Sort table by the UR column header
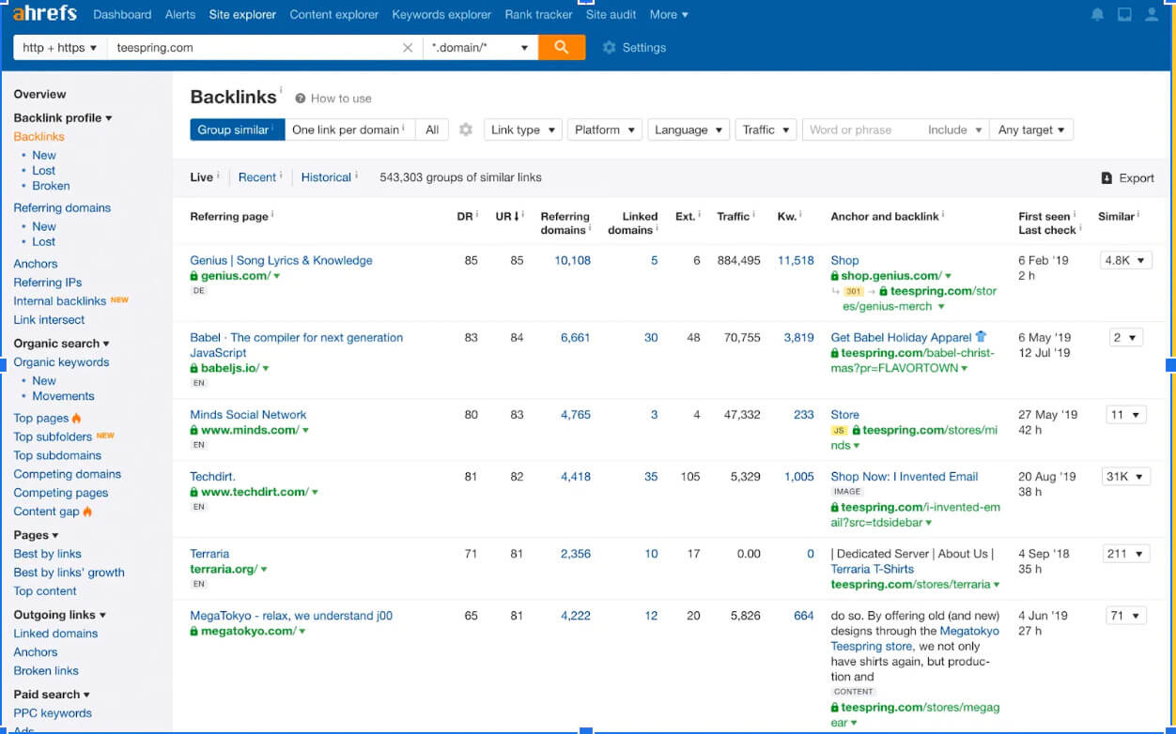Viewport: 1176px width, 734px height. click(x=509, y=216)
